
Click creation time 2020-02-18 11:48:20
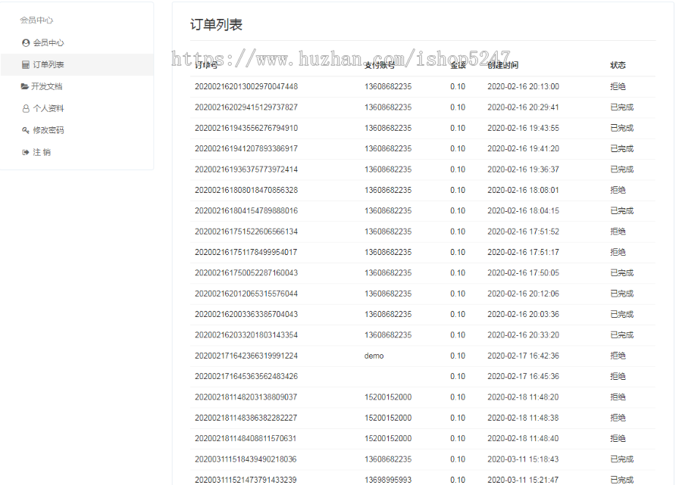coord(523,397)
